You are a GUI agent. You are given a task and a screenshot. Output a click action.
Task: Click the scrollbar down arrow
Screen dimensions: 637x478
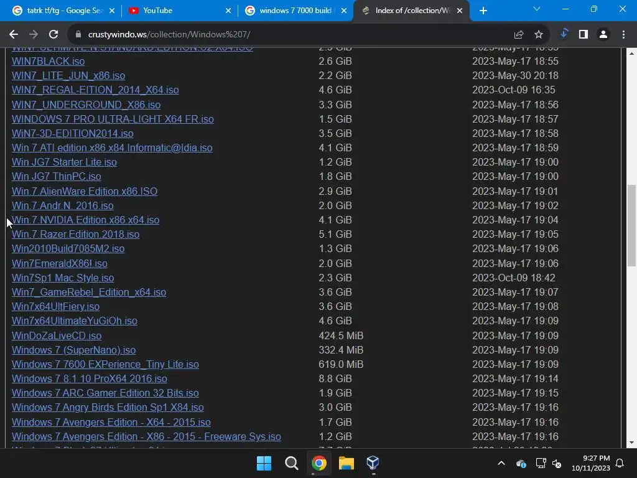(631, 443)
